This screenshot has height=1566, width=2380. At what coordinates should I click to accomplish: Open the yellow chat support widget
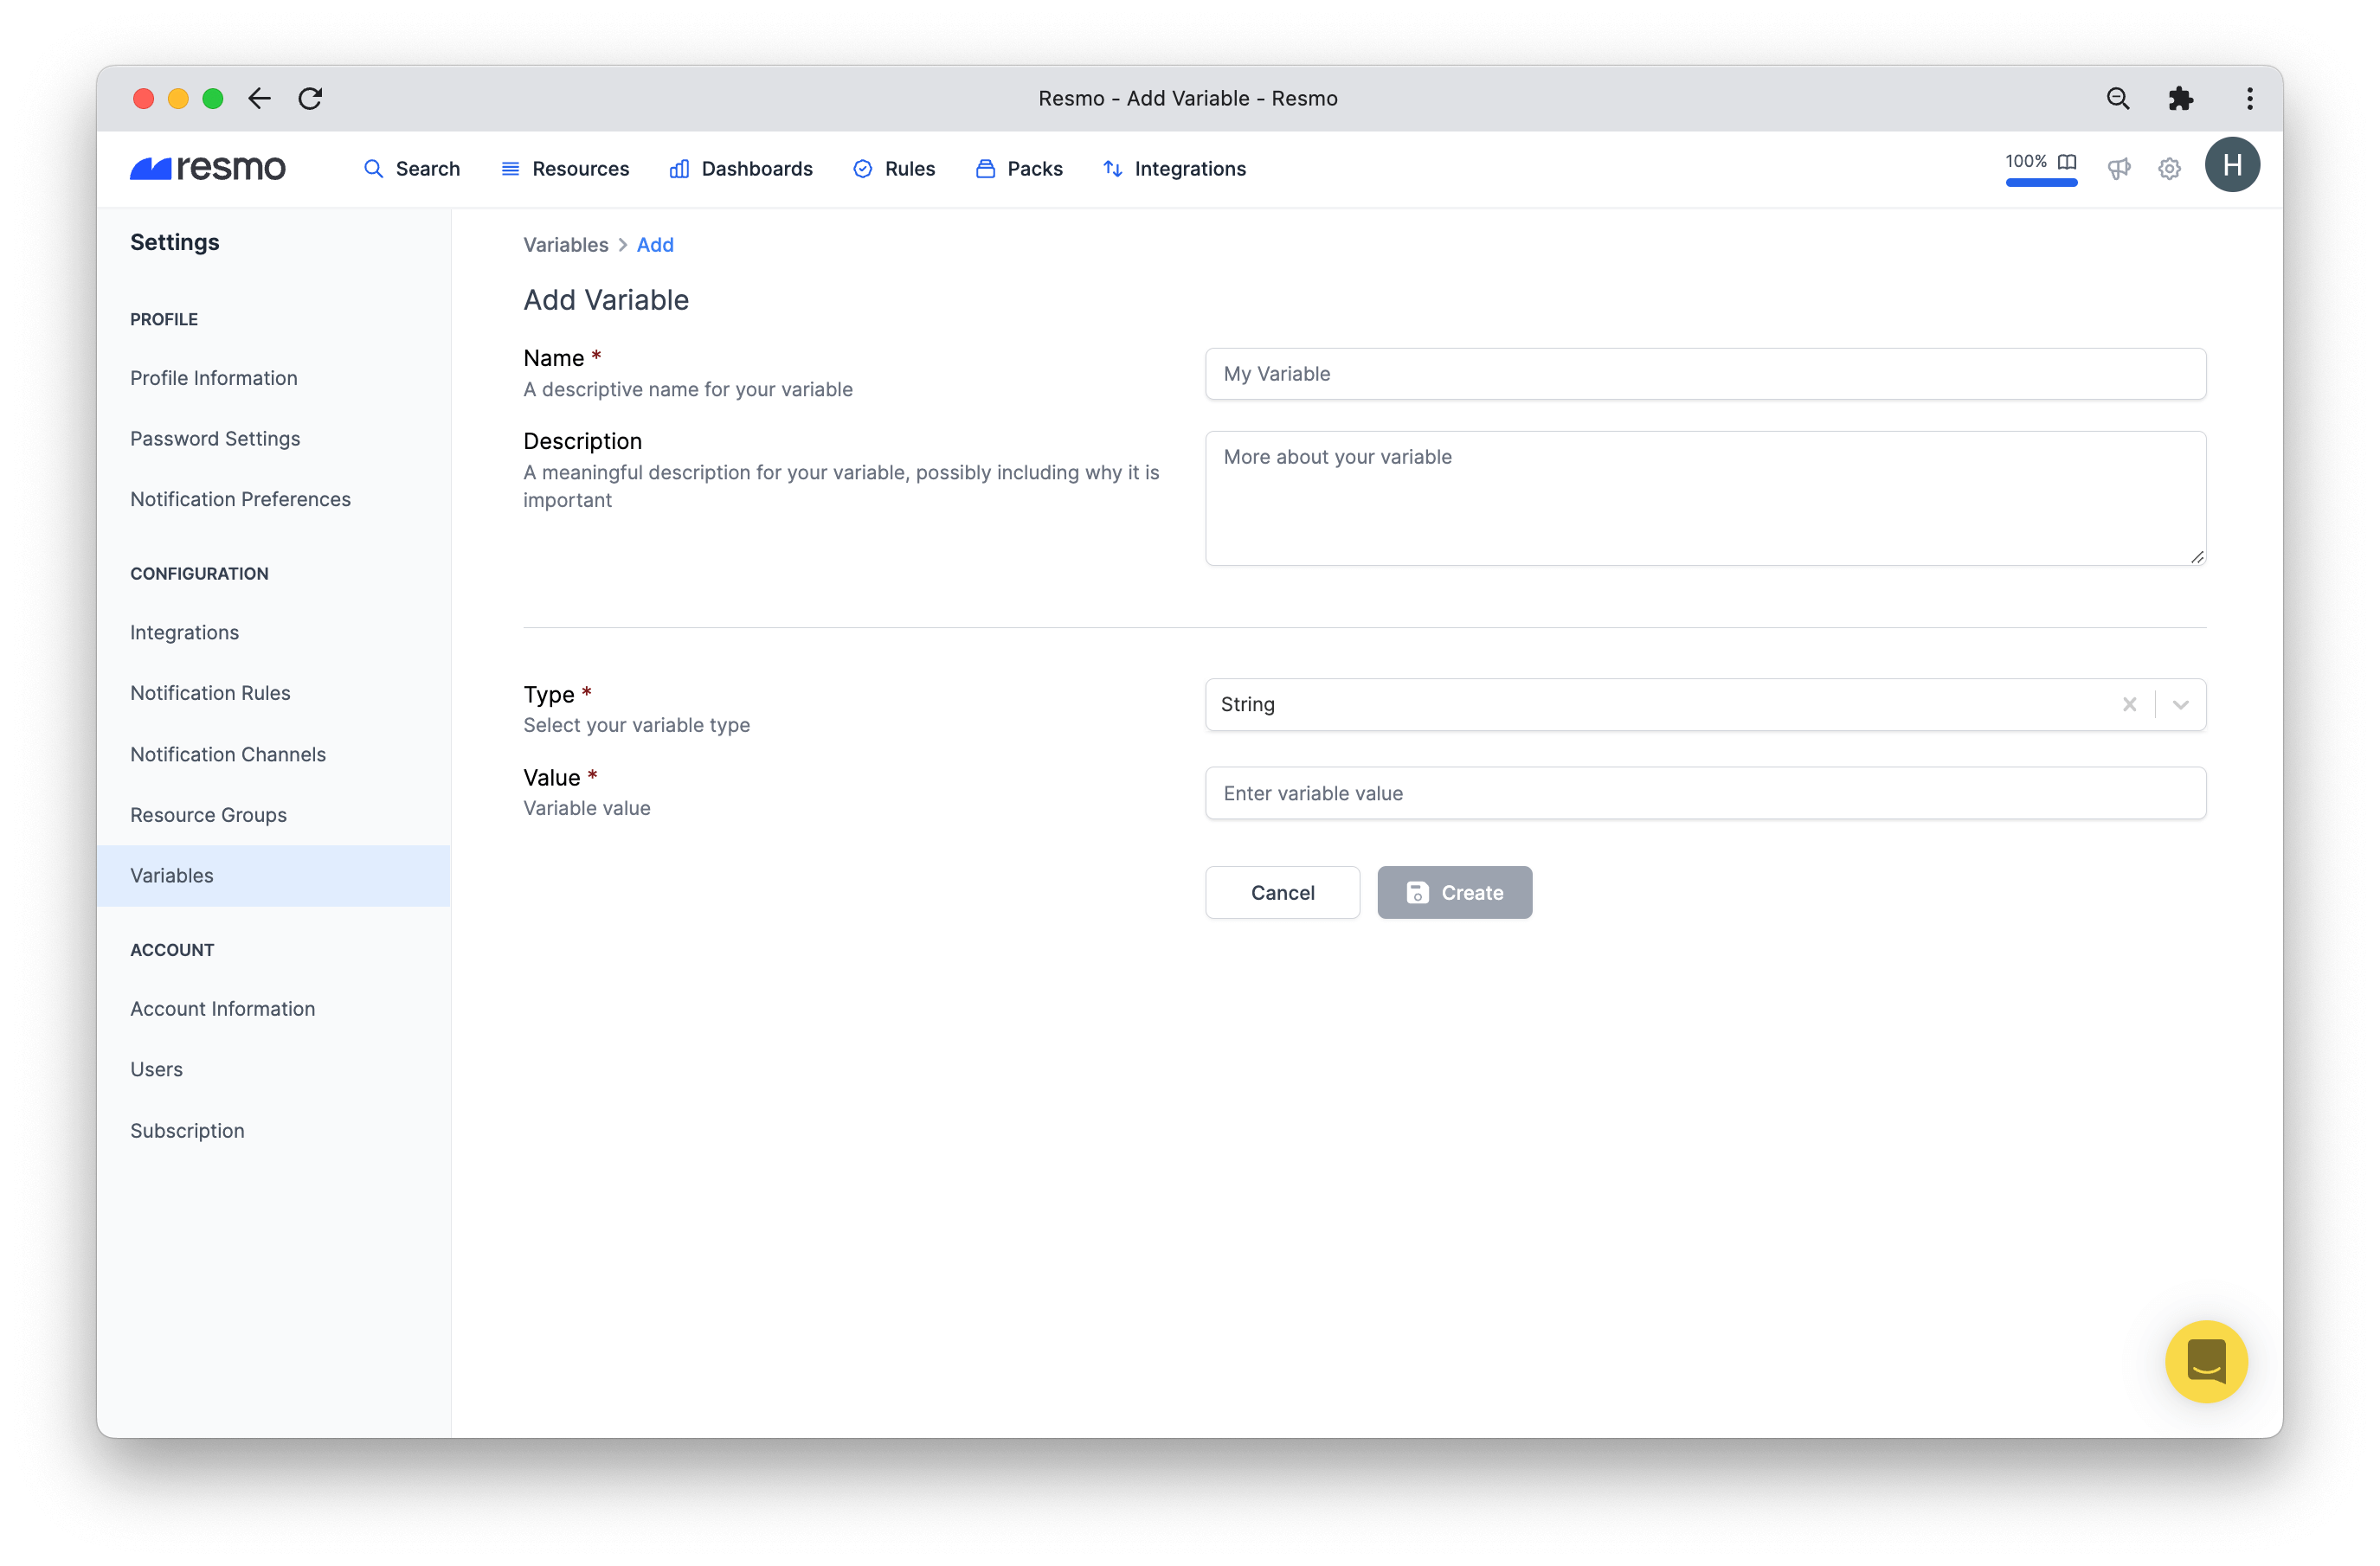(2206, 1361)
